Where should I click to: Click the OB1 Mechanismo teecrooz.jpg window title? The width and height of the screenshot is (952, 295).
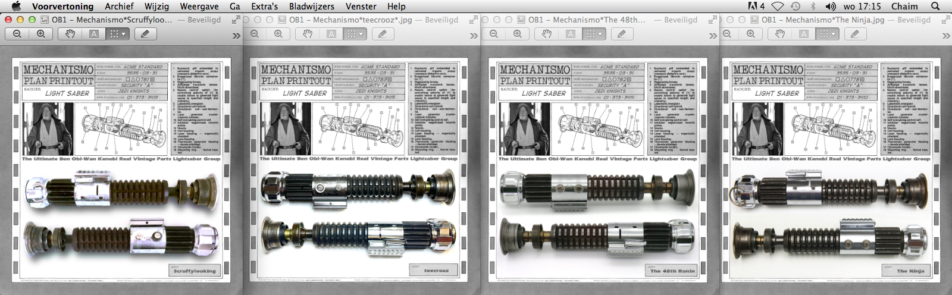350,20
